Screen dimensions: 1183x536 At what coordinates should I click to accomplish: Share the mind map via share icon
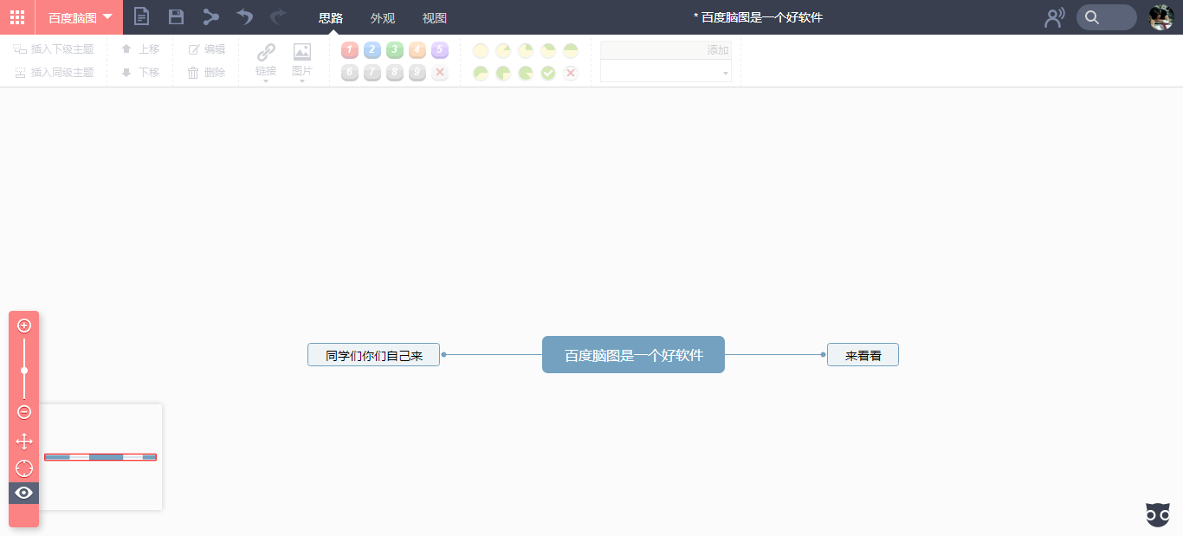point(210,16)
